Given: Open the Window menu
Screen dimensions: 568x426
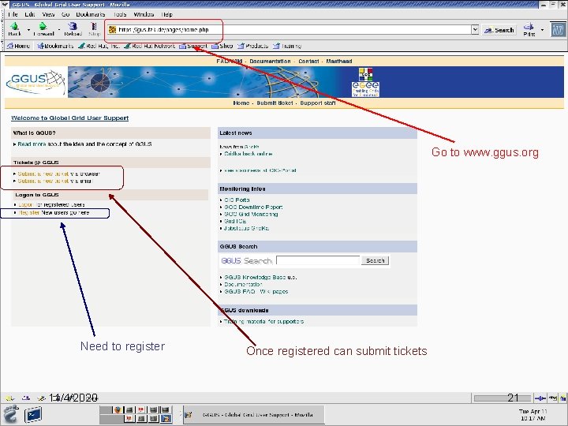Looking at the screenshot, I should pyautogui.click(x=144, y=14).
